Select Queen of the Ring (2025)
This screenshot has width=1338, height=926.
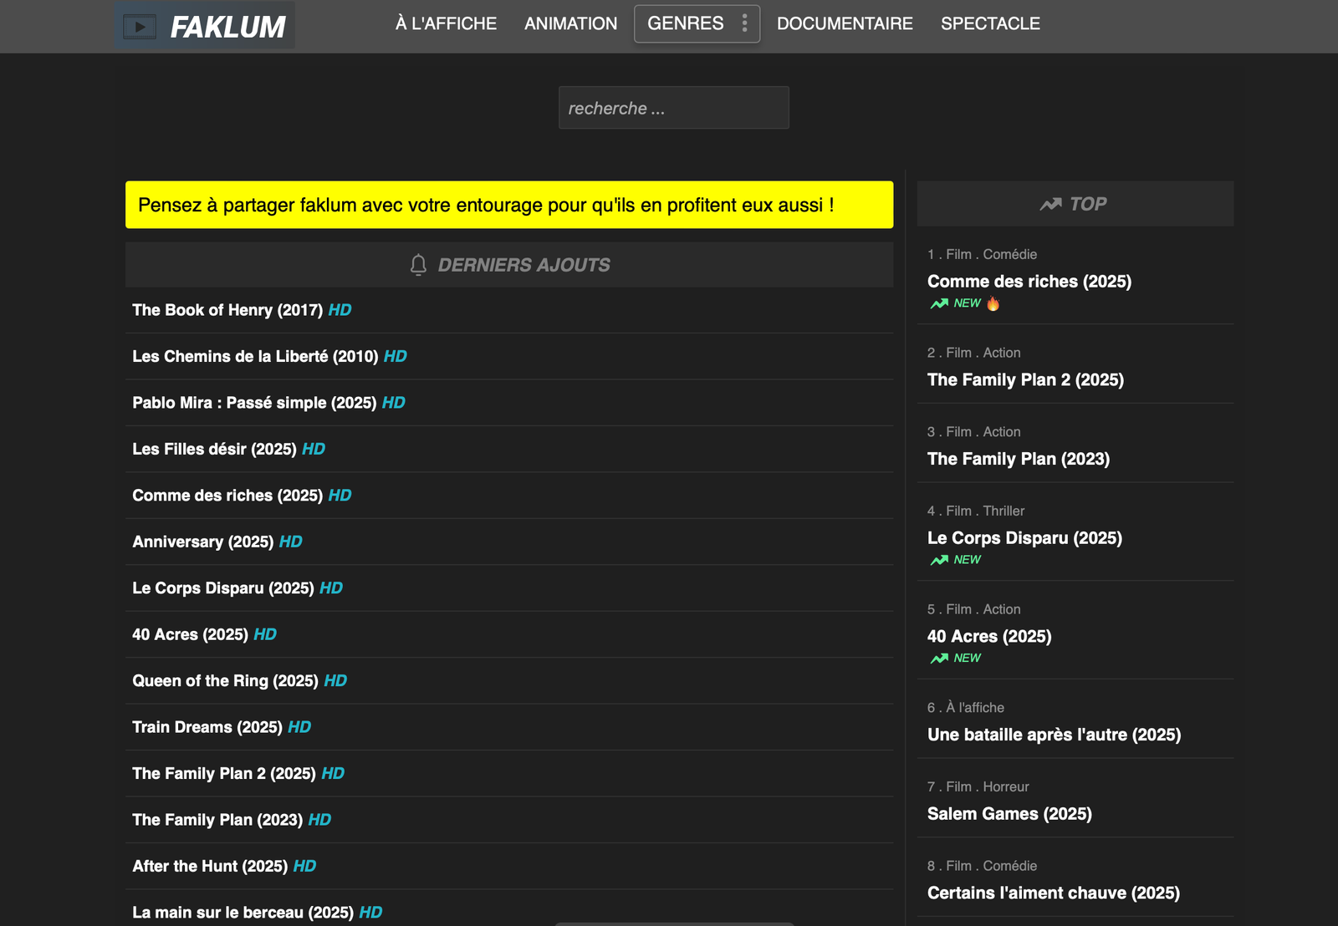pyautogui.click(x=225, y=681)
